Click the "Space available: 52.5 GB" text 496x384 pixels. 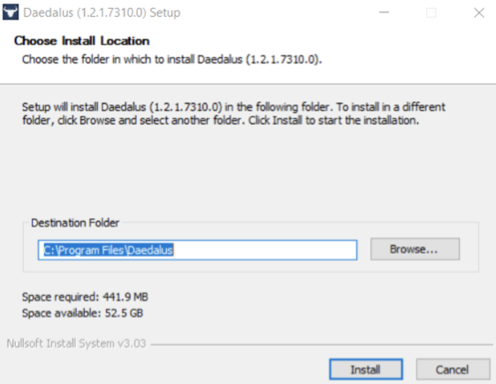(82, 313)
